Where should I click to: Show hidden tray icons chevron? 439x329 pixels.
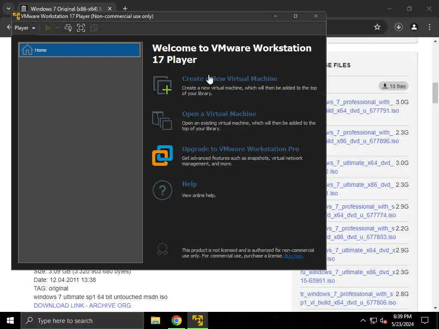[x=363, y=320]
